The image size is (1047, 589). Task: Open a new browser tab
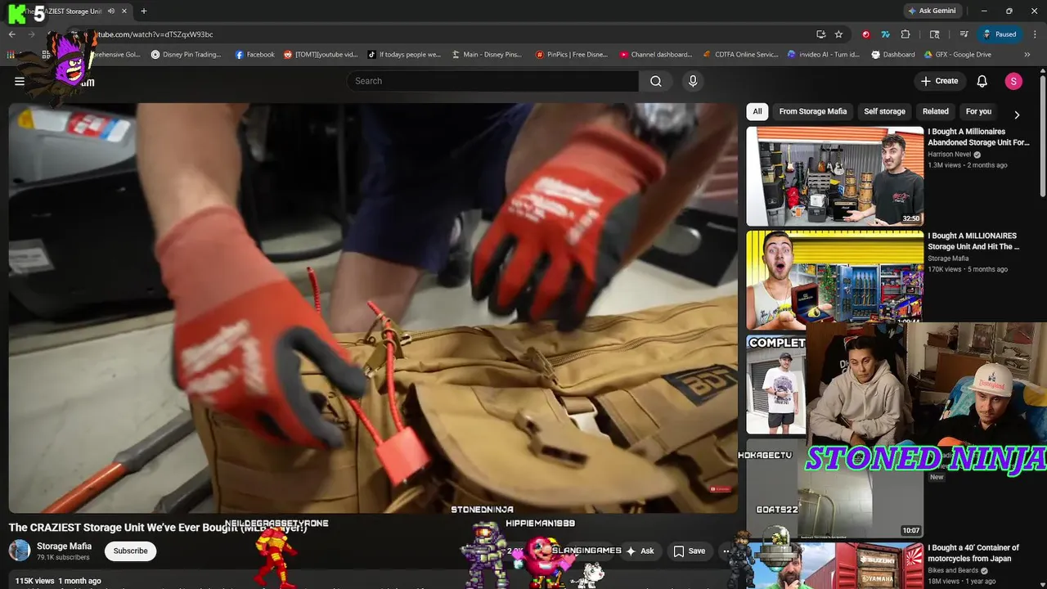click(144, 11)
